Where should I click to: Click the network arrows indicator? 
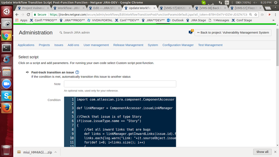click(220, 3)
